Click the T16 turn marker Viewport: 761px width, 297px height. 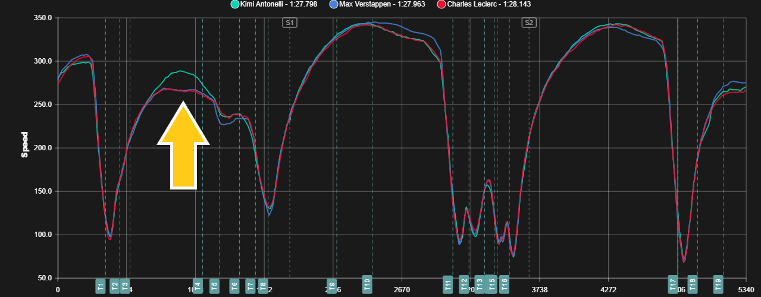pos(505,285)
